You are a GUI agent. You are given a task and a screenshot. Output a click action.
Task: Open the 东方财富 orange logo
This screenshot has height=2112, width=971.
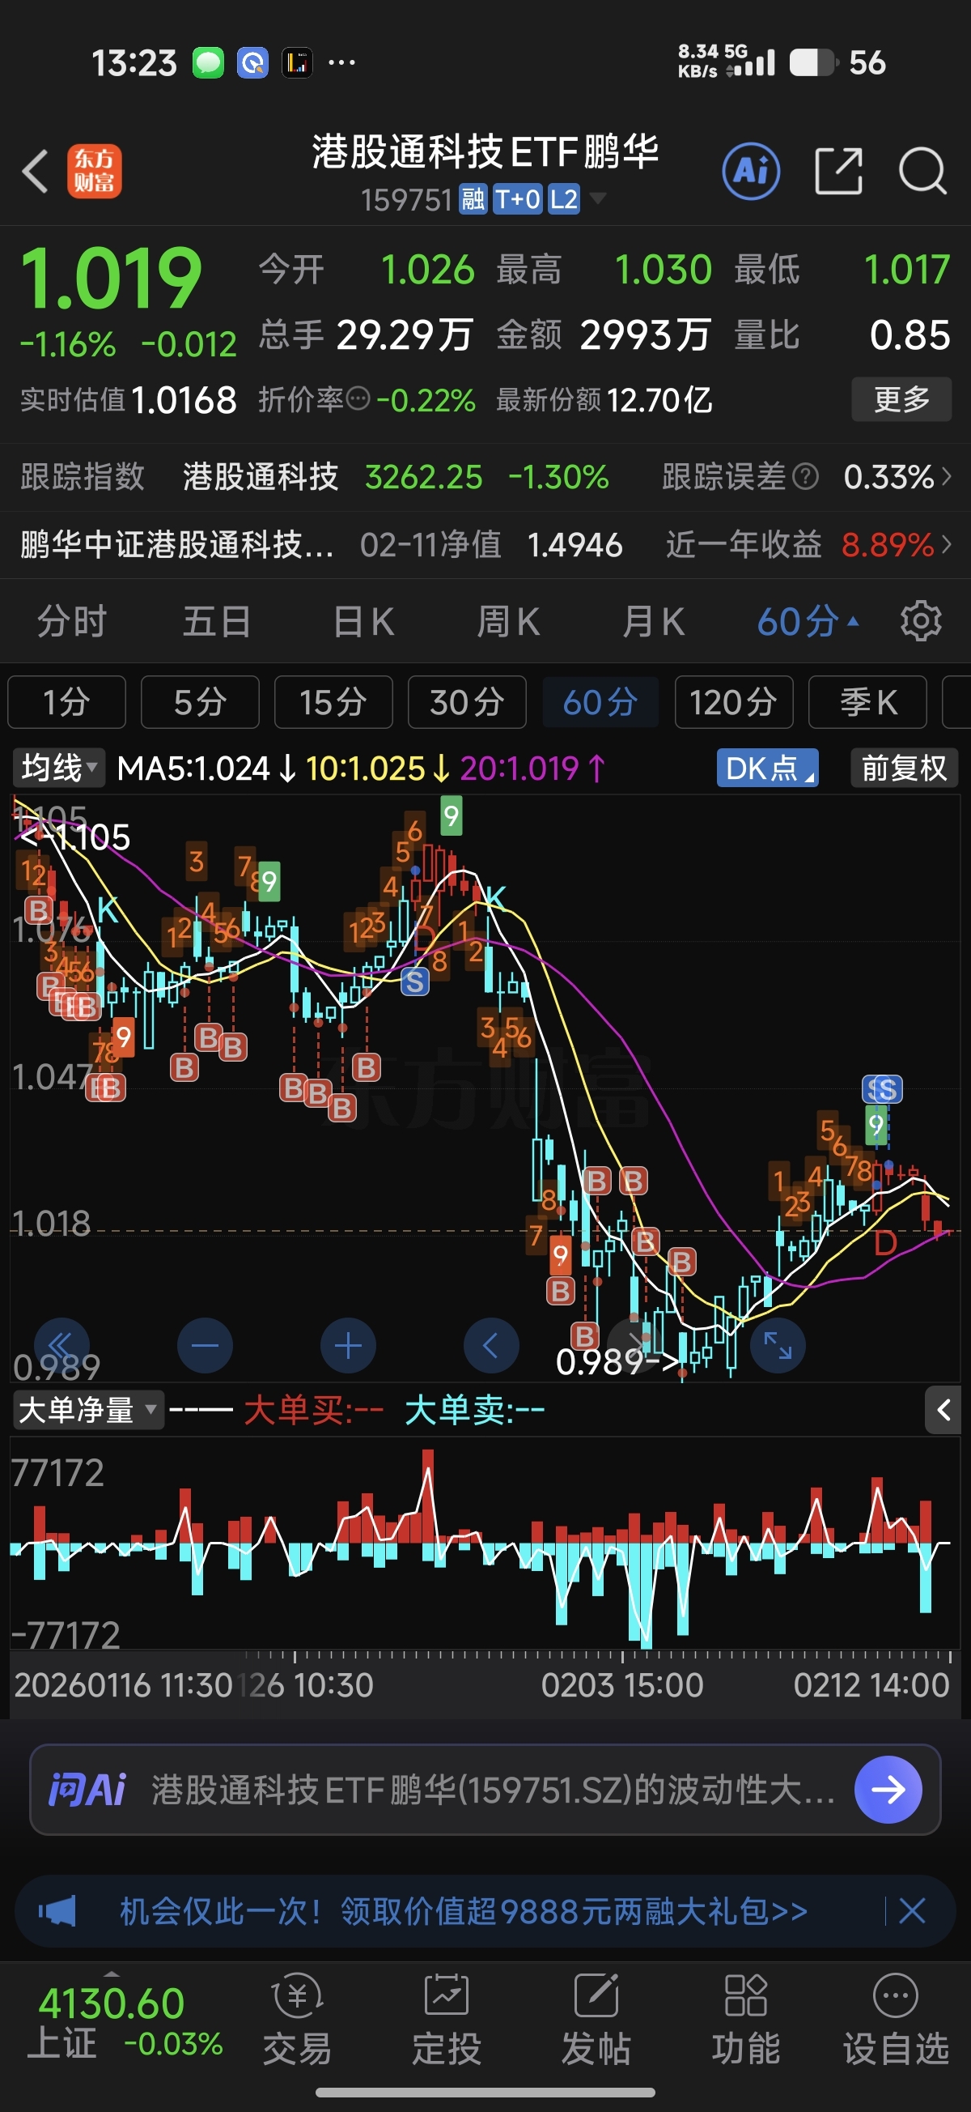click(x=95, y=172)
